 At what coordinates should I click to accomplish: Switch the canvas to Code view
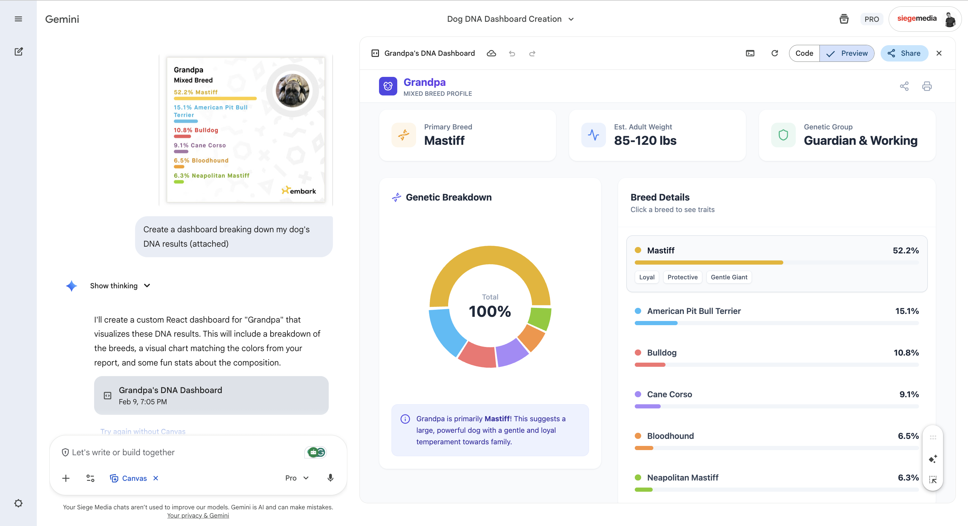(x=804, y=53)
